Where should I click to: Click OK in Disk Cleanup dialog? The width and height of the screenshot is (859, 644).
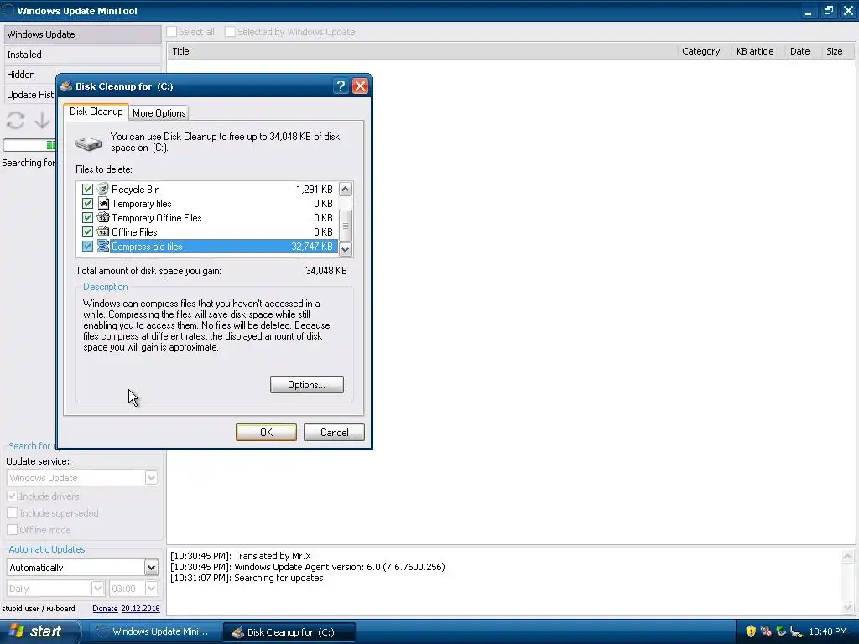click(x=266, y=432)
